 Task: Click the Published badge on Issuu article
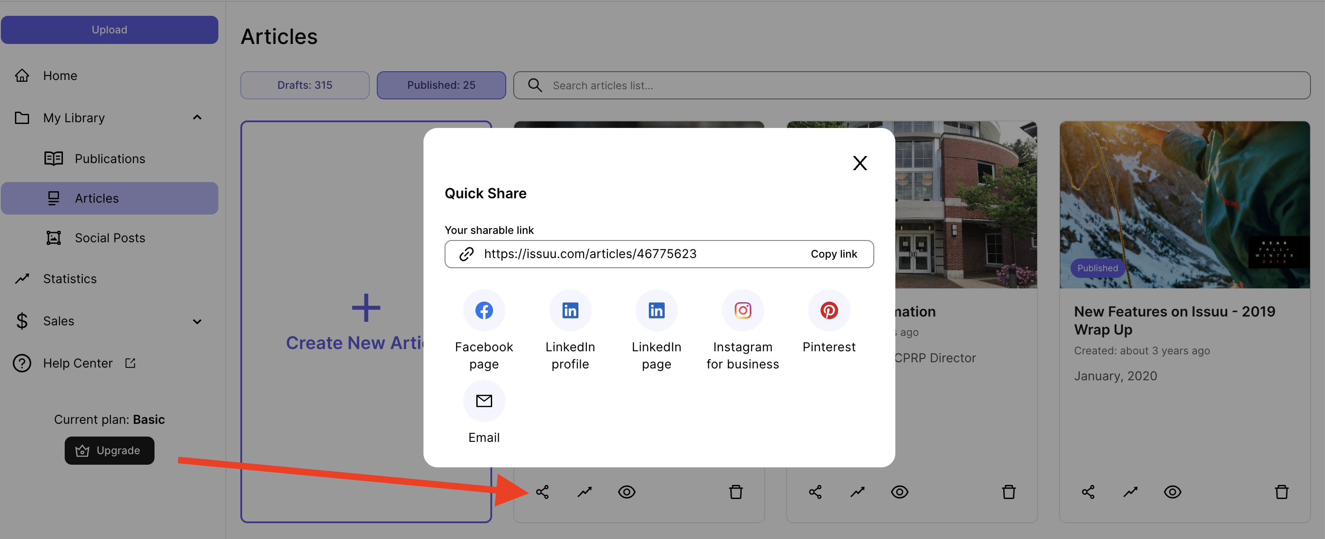coord(1097,268)
